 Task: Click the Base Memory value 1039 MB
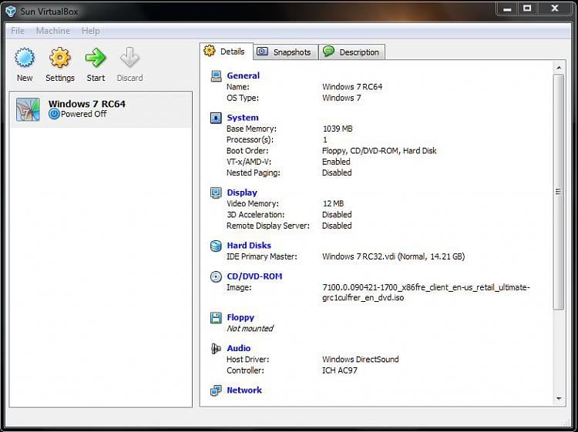pyautogui.click(x=338, y=129)
